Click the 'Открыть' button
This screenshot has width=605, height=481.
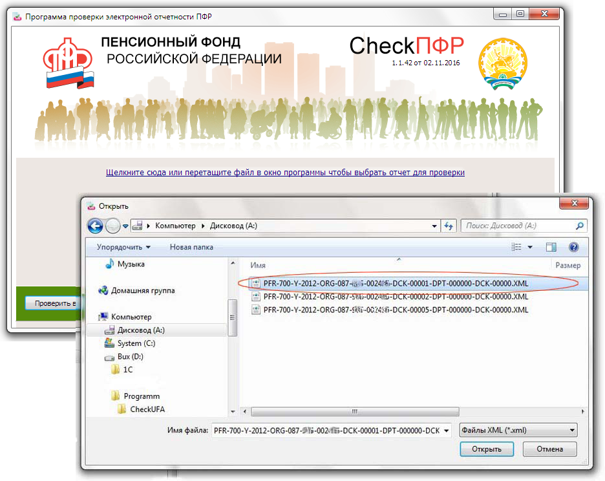coord(487,449)
